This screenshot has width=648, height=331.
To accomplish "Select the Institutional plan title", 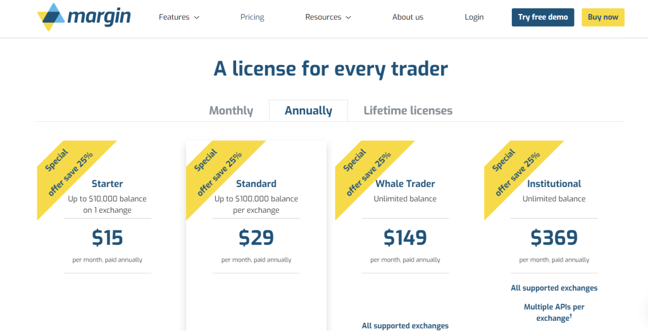I will point(554,184).
